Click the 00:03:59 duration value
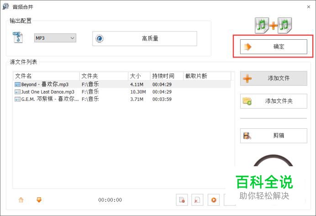The width and height of the screenshot is (316, 216). coord(162,99)
